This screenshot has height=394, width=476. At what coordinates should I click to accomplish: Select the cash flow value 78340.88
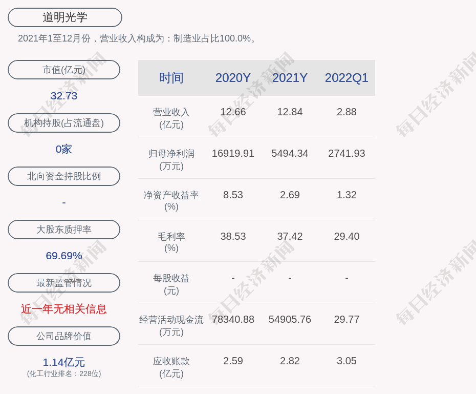pos(233,319)
